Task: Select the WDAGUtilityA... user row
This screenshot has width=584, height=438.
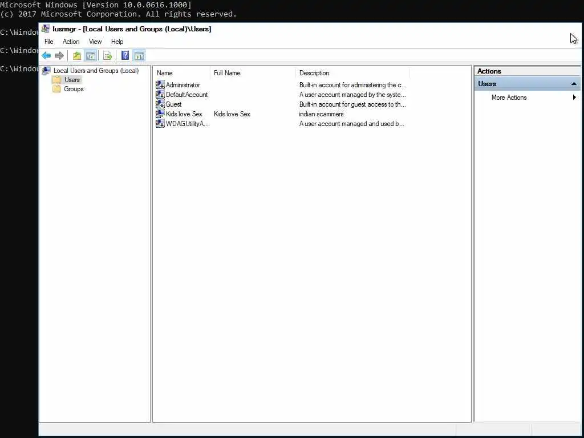Action: [x=281, y=124]
